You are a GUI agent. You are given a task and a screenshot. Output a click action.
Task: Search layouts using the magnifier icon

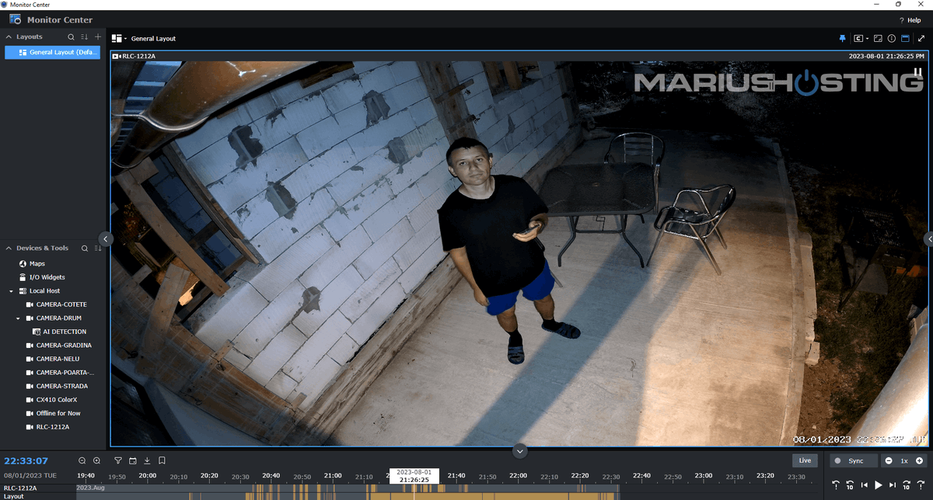(x=71, y=36)
